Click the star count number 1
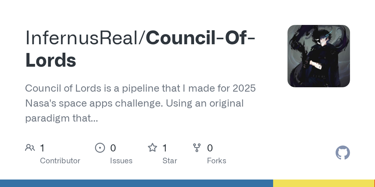375x187 pixels. tap(165, 148)
